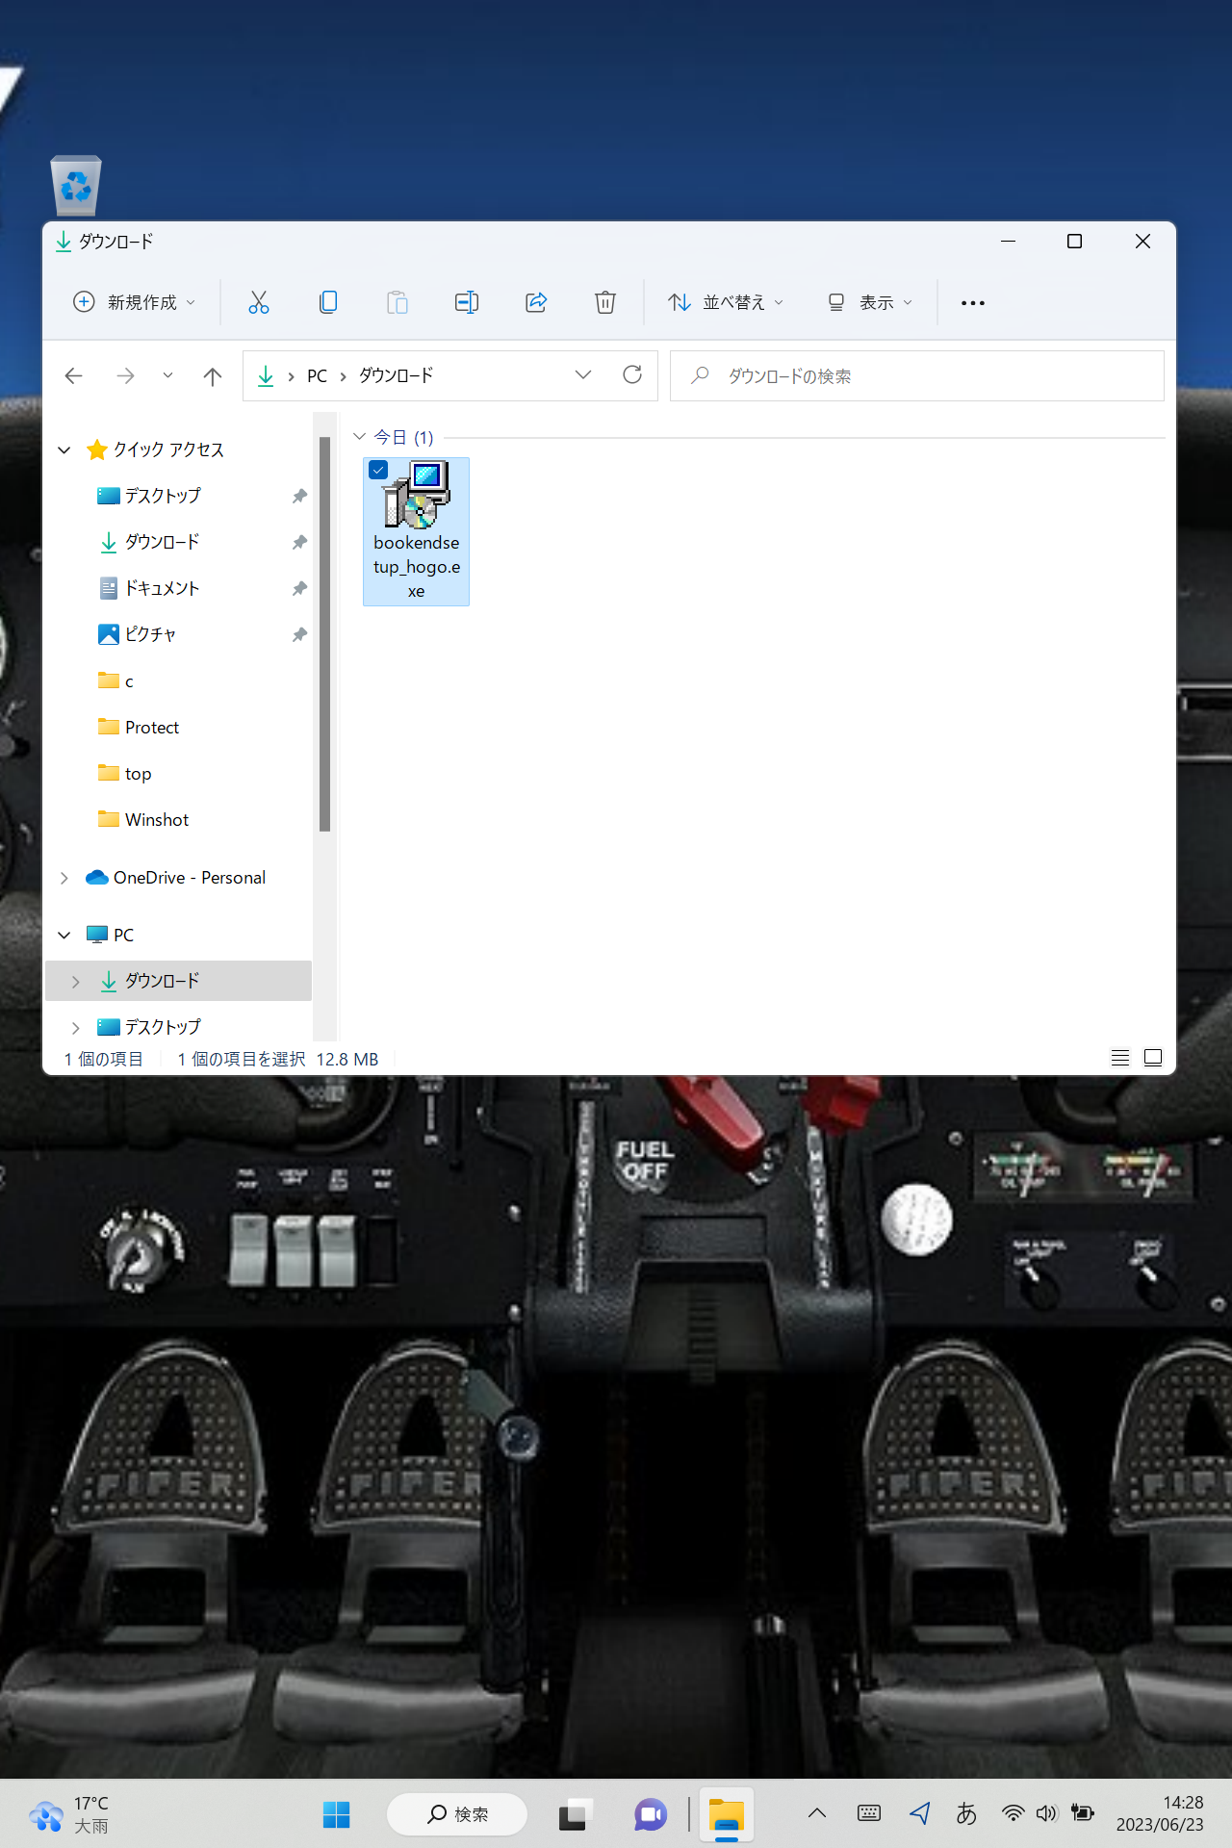
Task: Collapse the 今日 file group
Action: (360, 437)
